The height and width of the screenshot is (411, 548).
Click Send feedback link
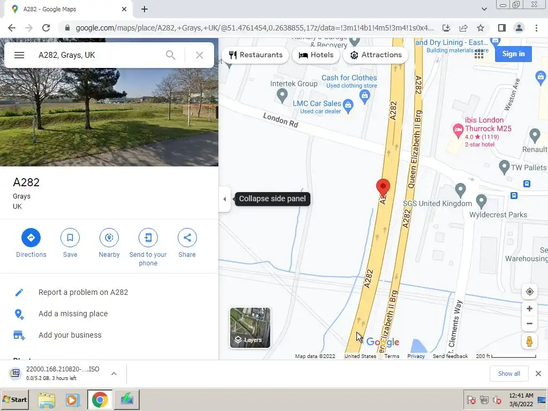[x=450, y=356]
